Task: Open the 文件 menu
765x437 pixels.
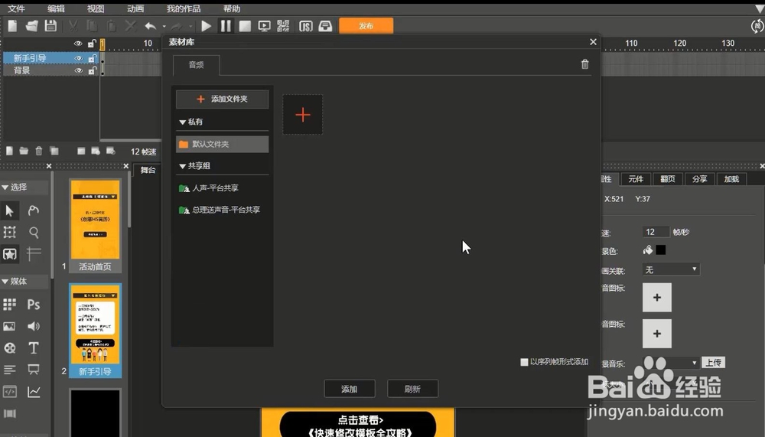Action: click(16, 8)
